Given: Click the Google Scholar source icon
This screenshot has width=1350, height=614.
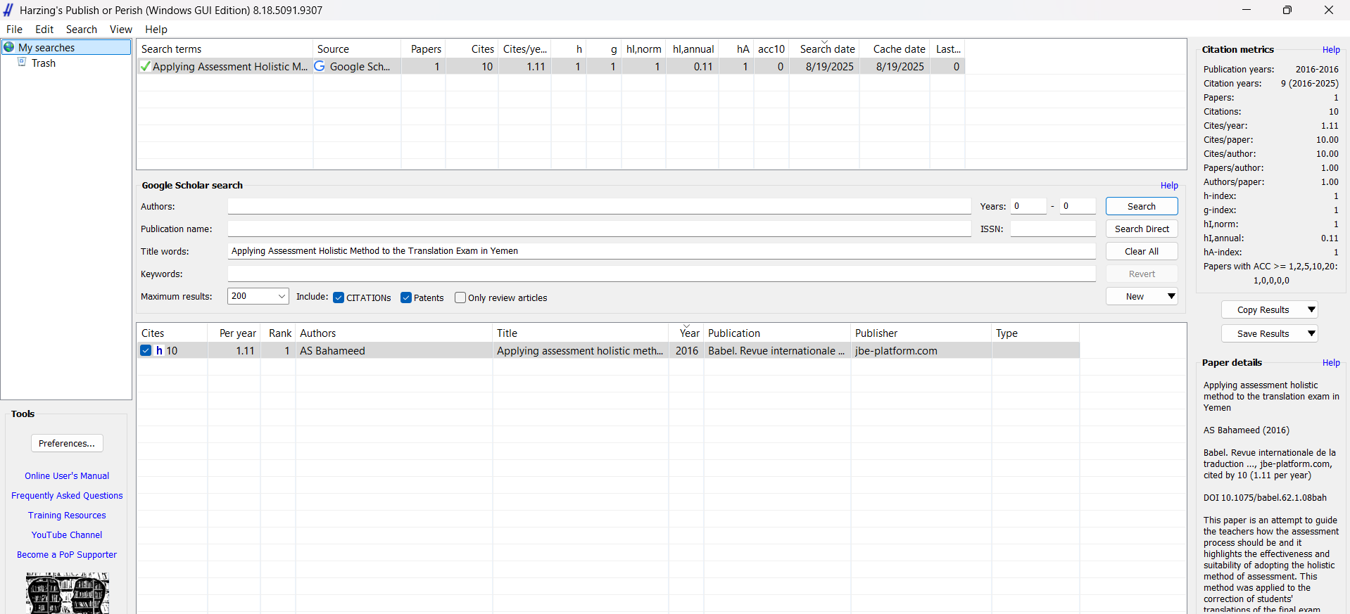Looking at the screenshot, I should 320,66.
